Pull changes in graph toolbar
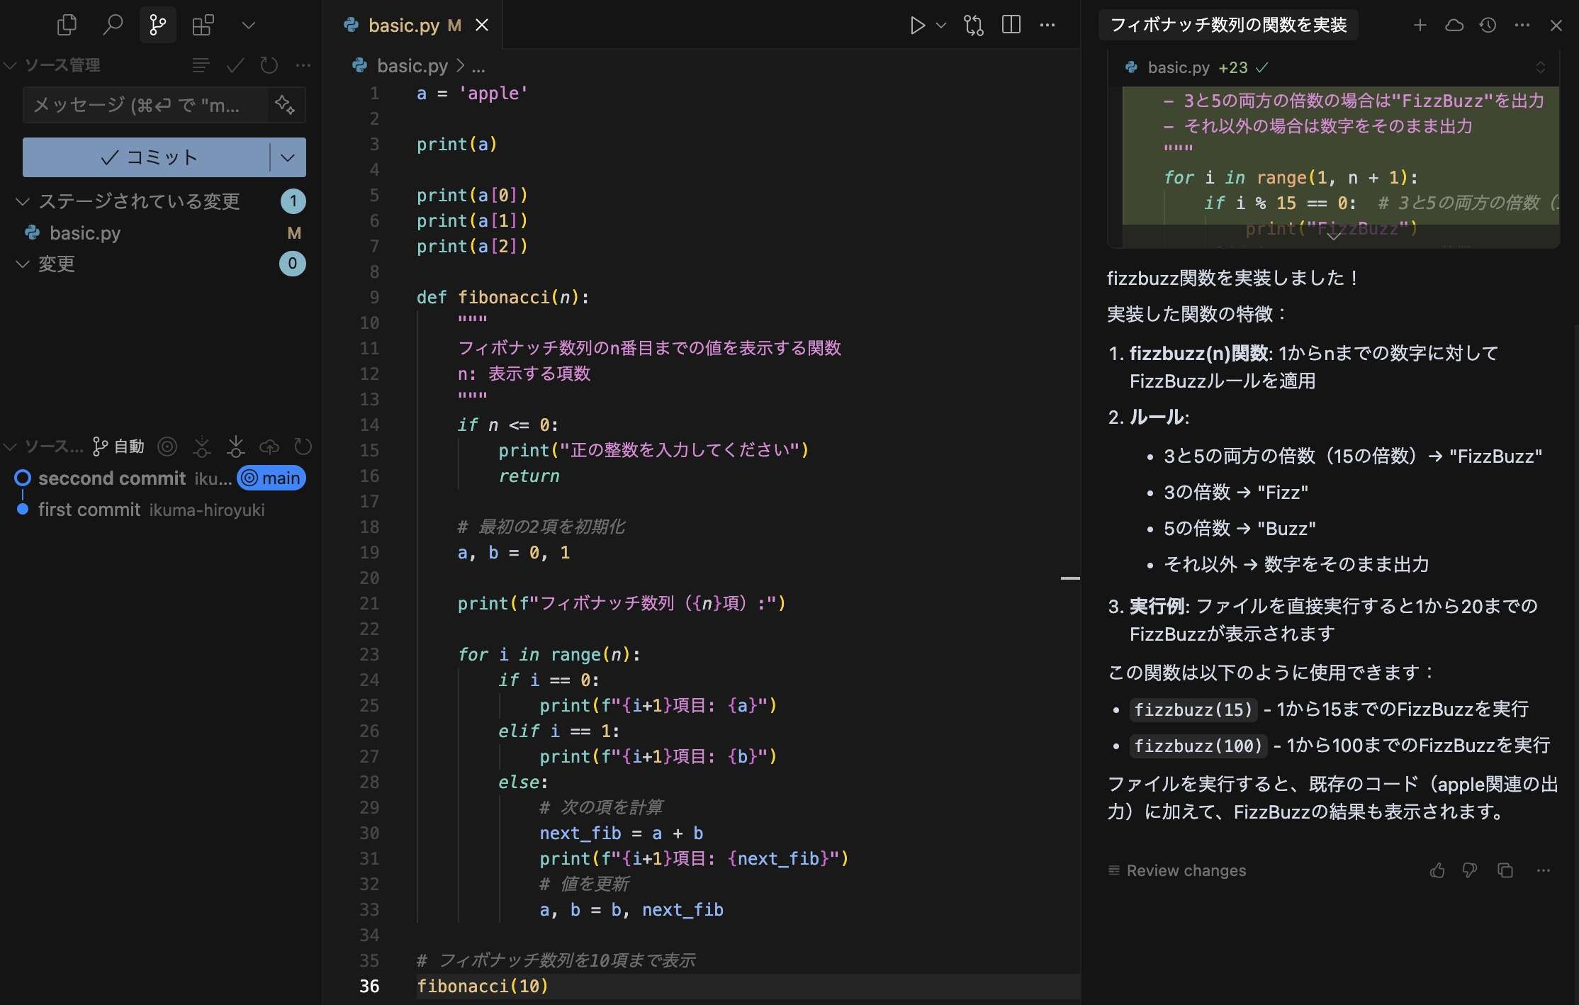Image resolution: width=1579 pixels, height=1005 pixels. point(236,447)
